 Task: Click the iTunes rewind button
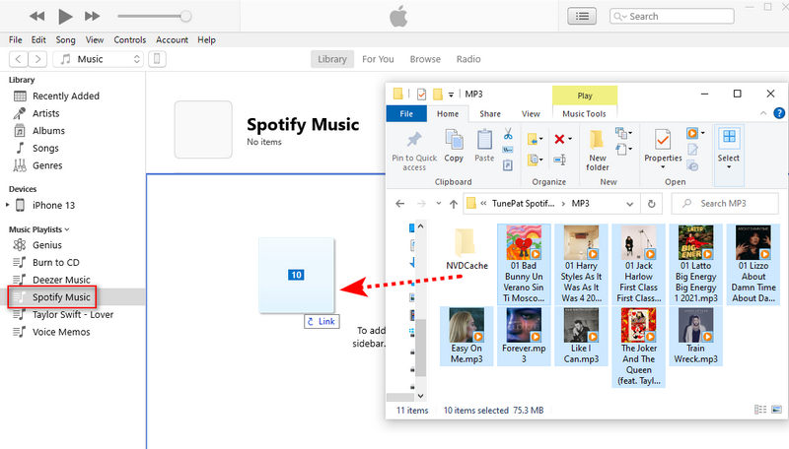coord(36,16)
